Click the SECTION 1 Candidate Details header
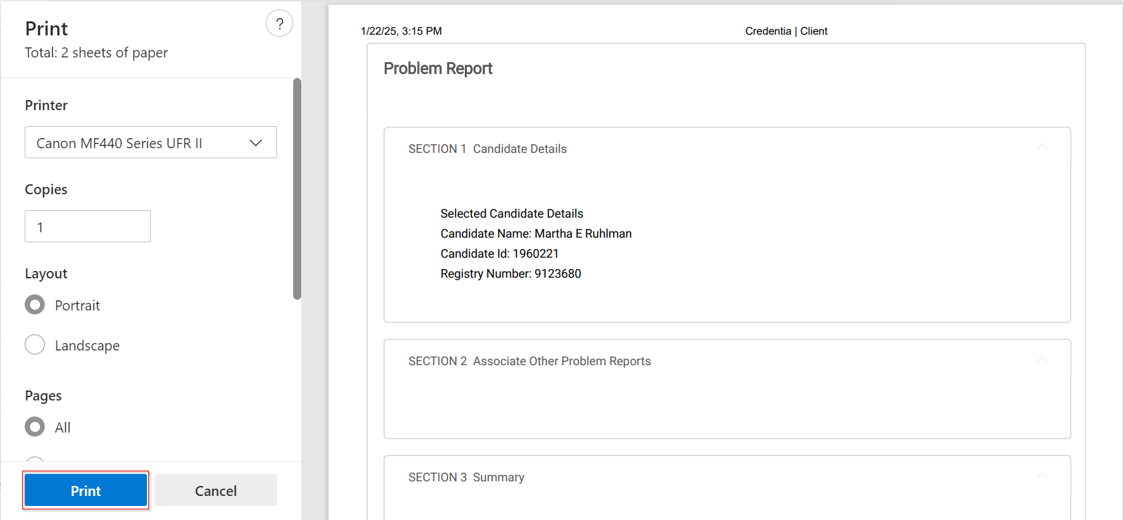Viewport: 1124px width, 520px height. 488,149
